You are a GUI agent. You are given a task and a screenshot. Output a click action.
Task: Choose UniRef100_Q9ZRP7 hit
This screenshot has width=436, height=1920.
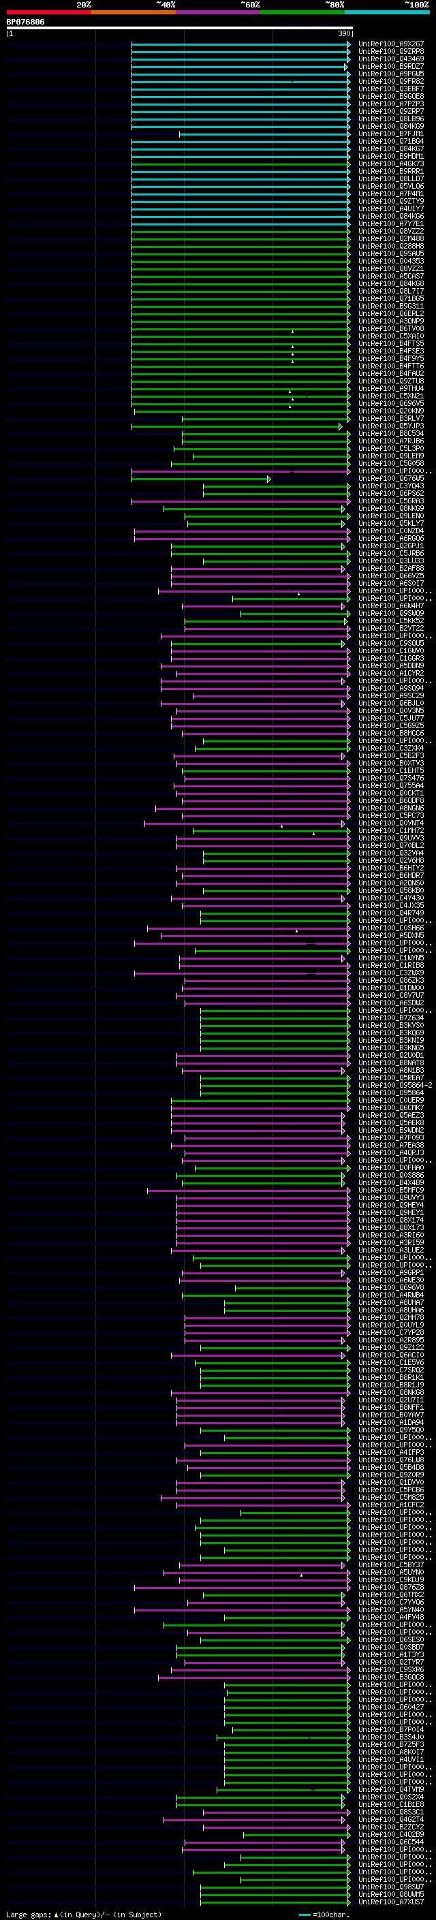[x=391, y=111]
